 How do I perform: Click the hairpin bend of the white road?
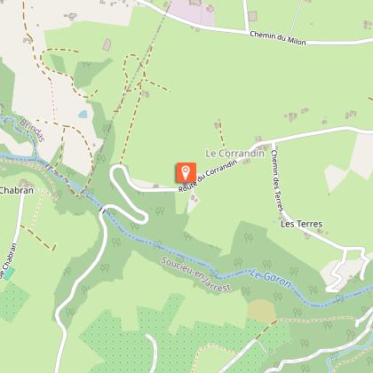(x=117, y=171)
